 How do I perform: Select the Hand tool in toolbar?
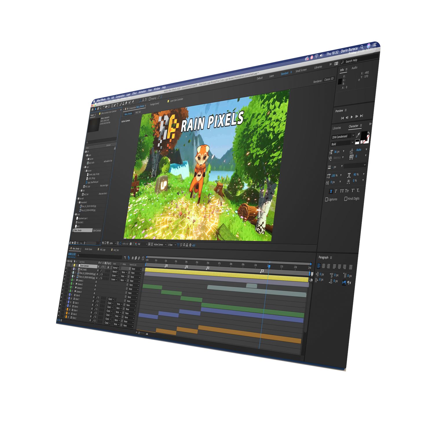(x=98, y=109)
